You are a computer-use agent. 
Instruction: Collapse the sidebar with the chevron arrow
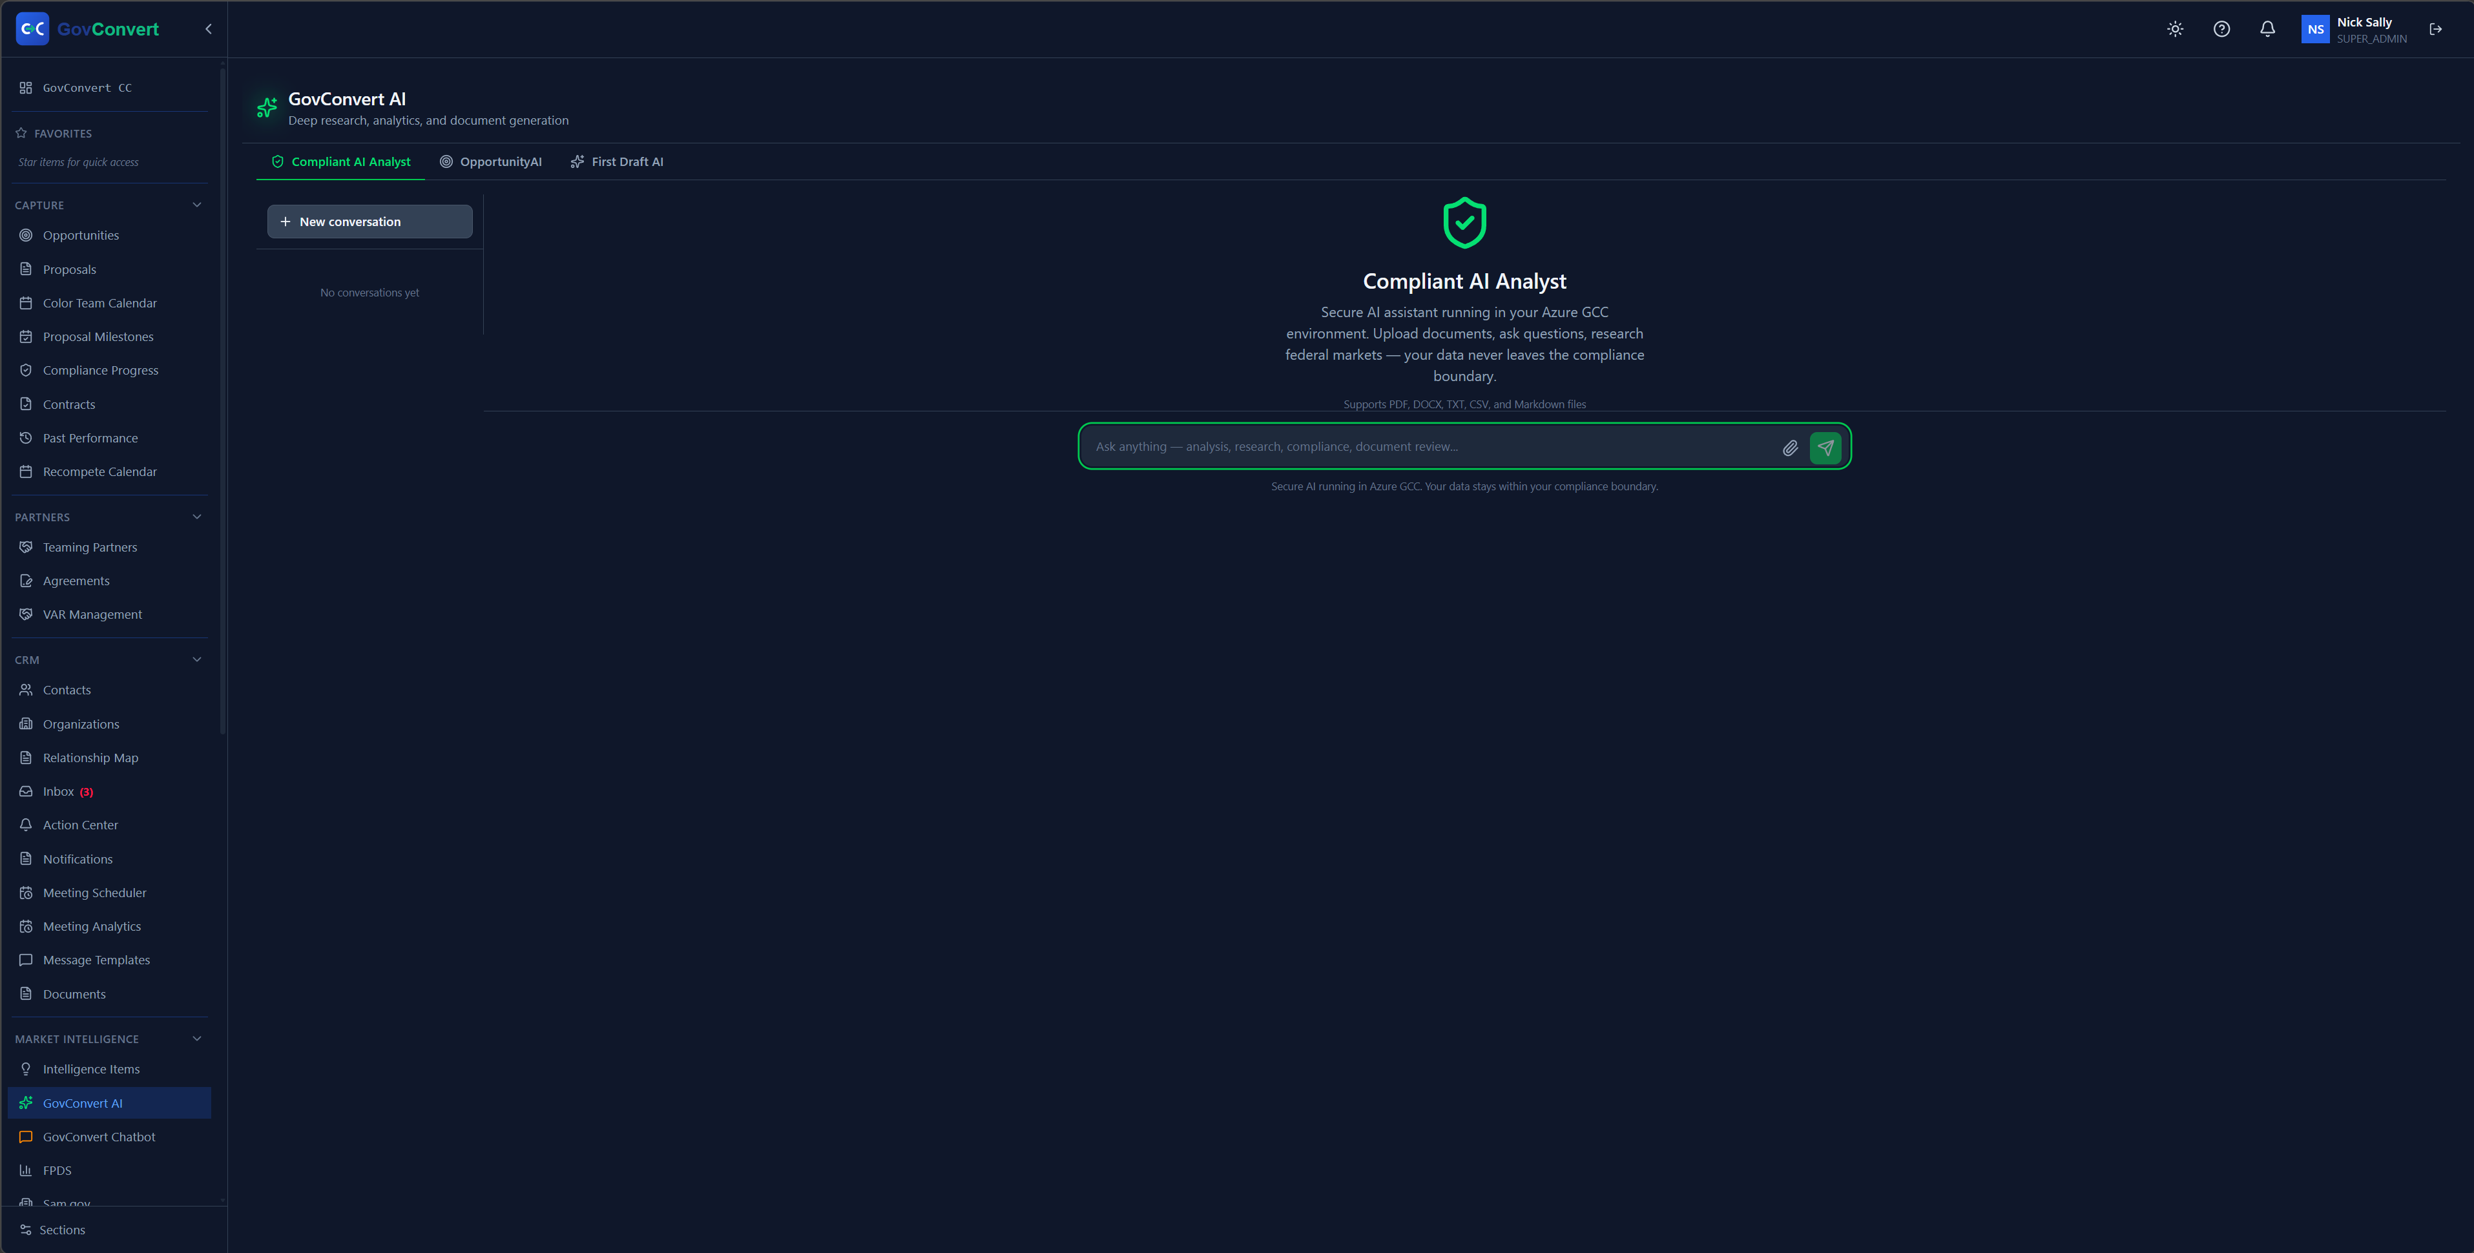pos(209,29)
